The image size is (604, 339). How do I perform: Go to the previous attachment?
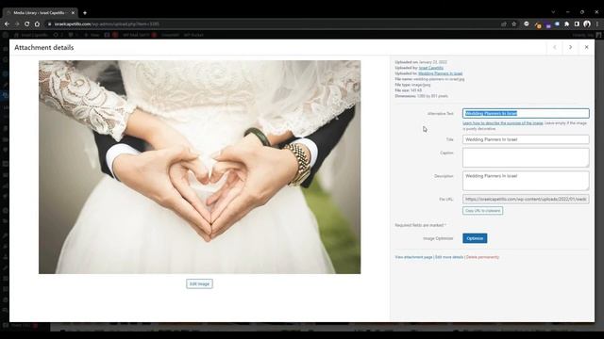pyautogui.click(x=555, y=47)
